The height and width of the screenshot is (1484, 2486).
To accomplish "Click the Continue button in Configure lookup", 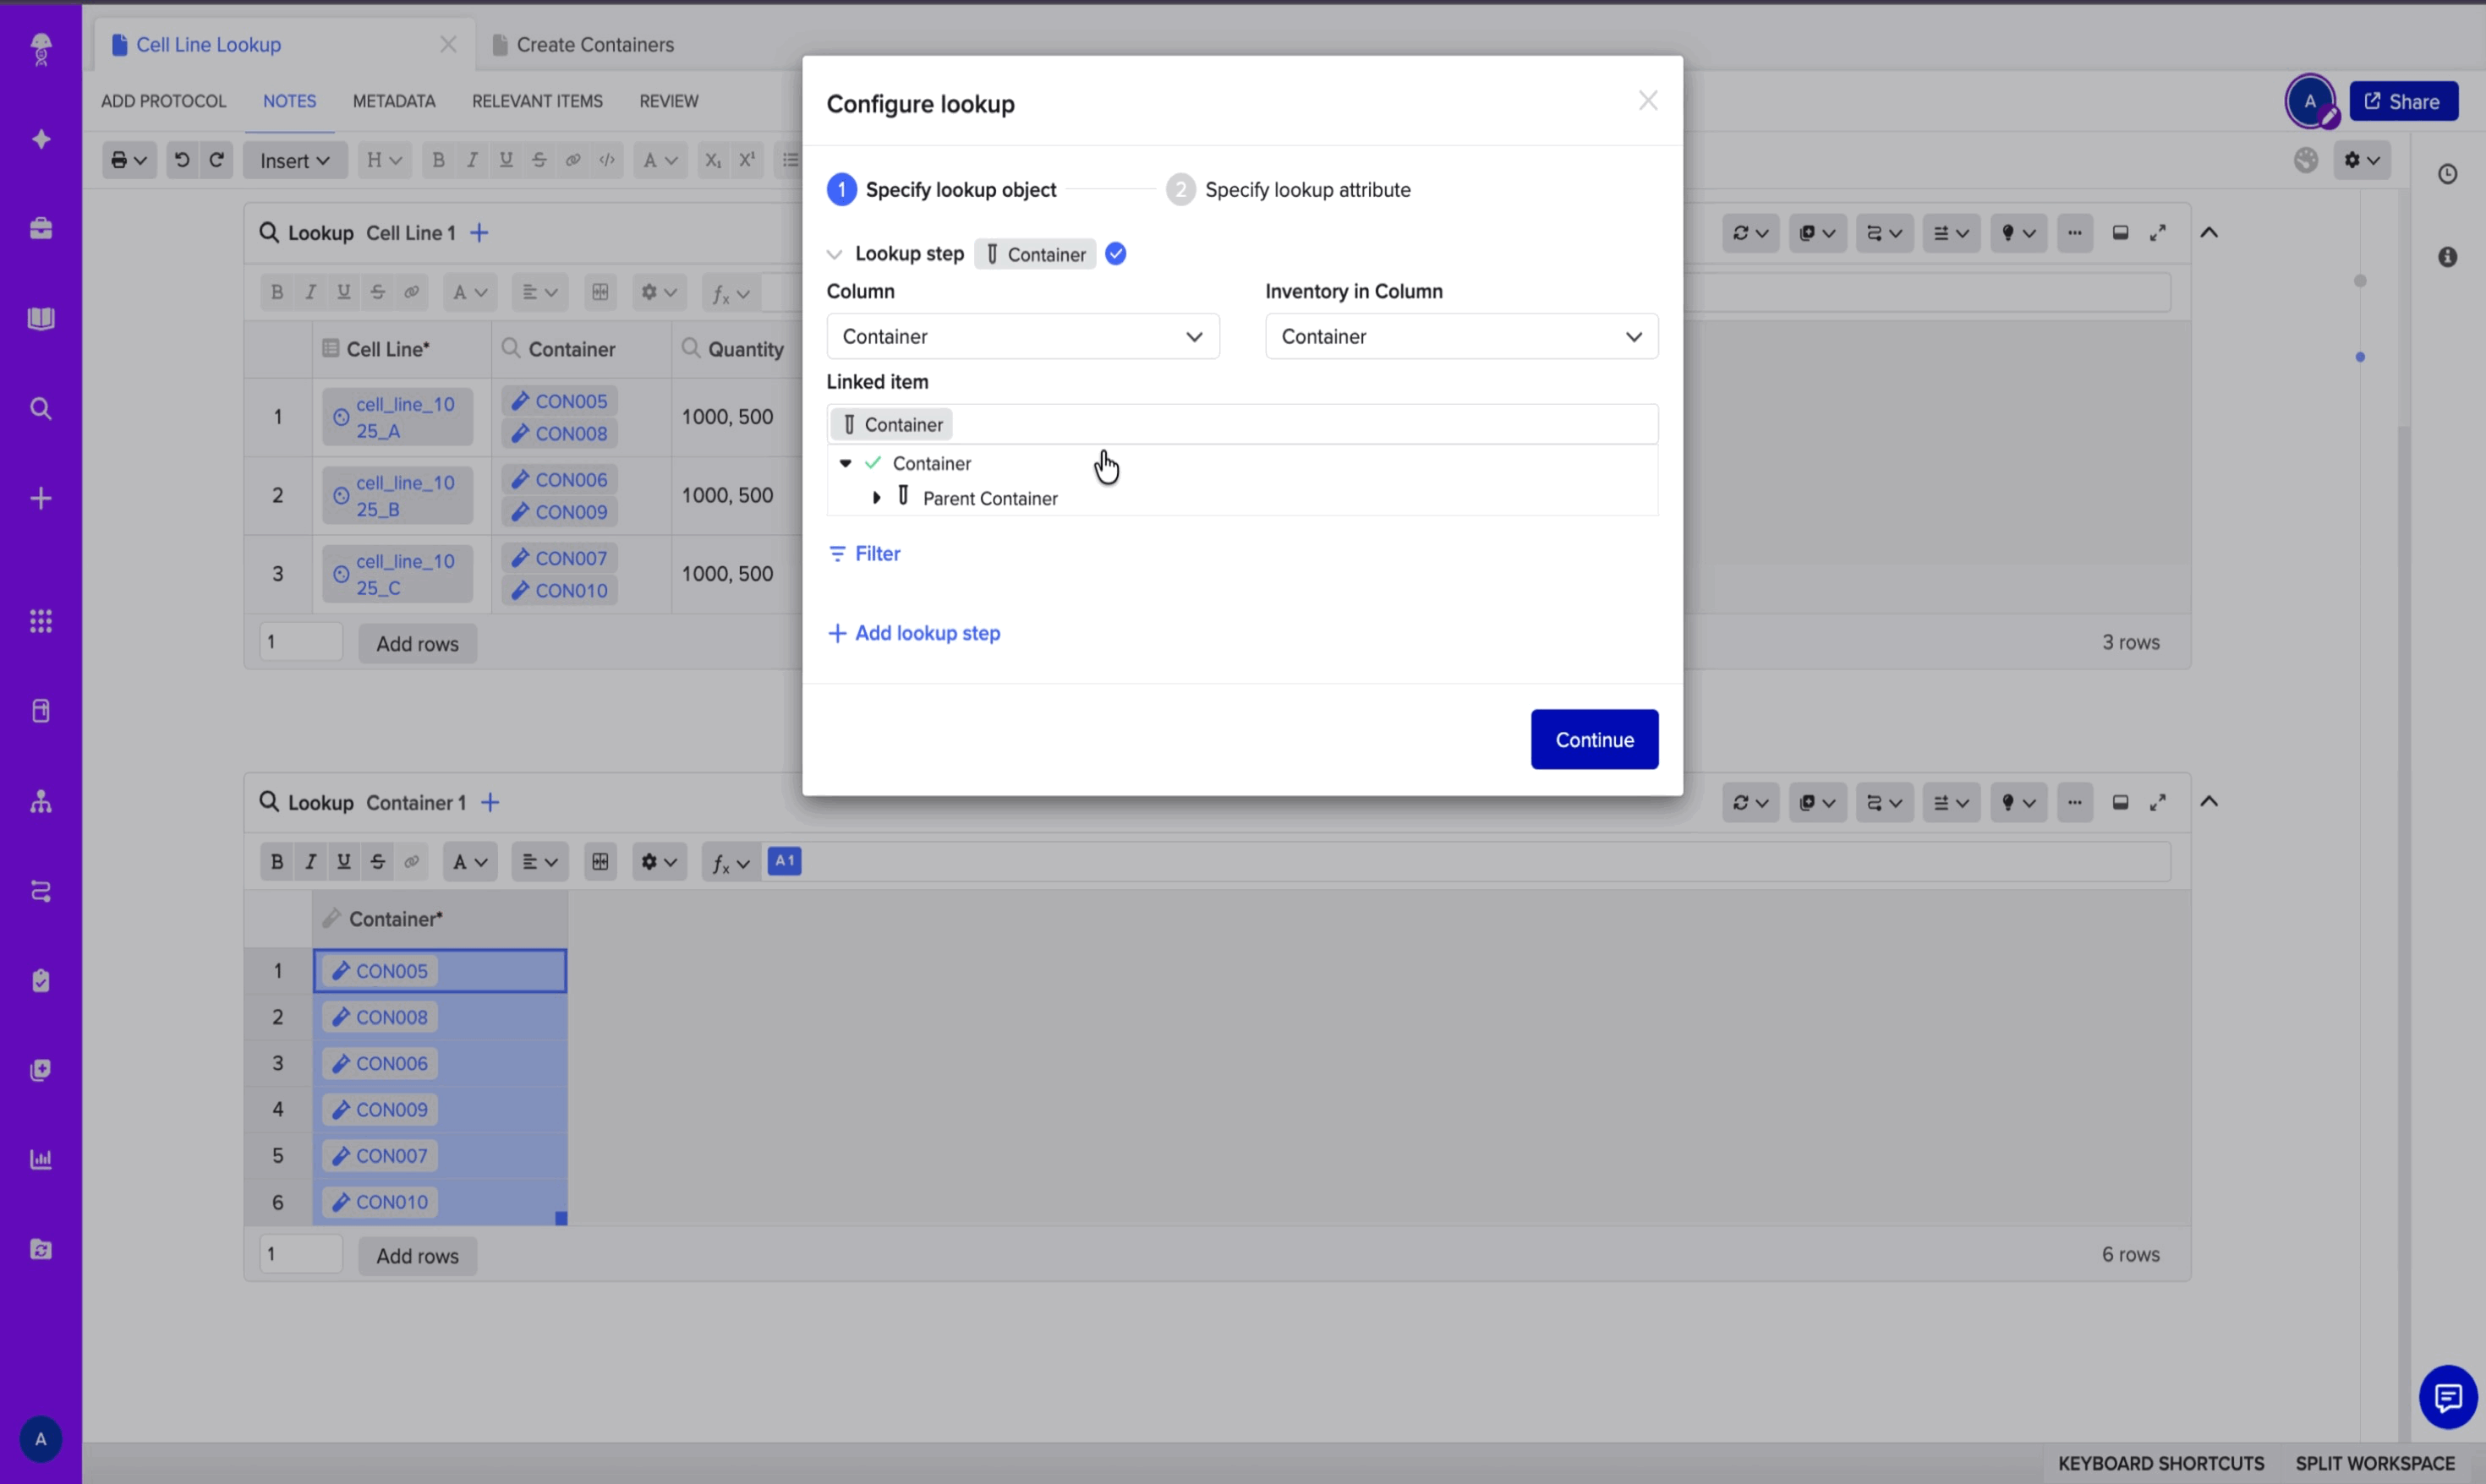I will click(x=1594, y=739).
